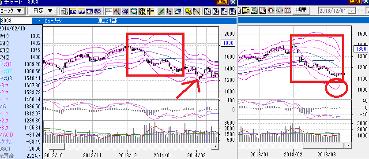Click the 東証1部 market label

point(108,21)
